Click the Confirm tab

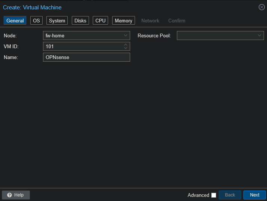click(x=177, y=21)
